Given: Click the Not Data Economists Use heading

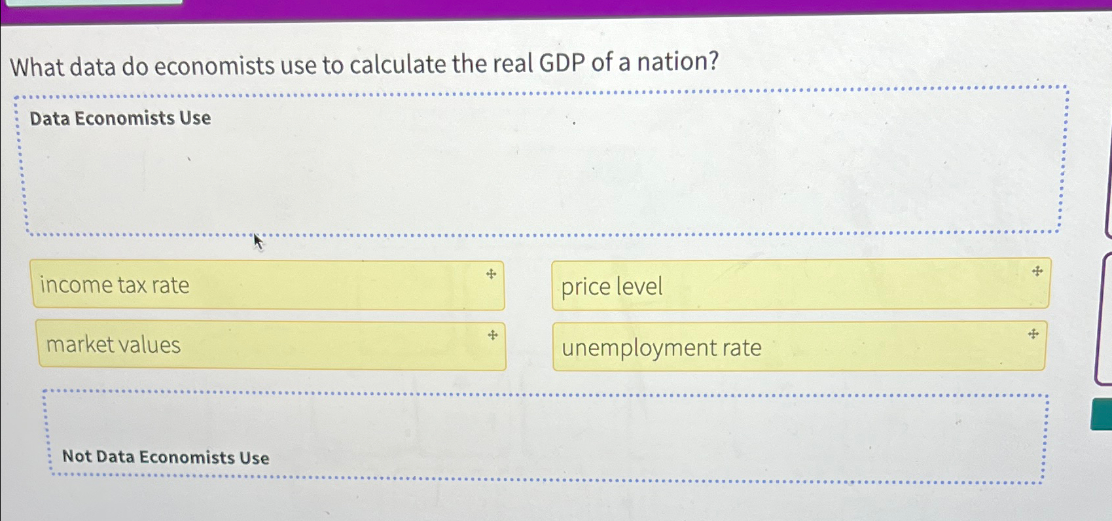Looking at the screenshot, I should point(165,458).
